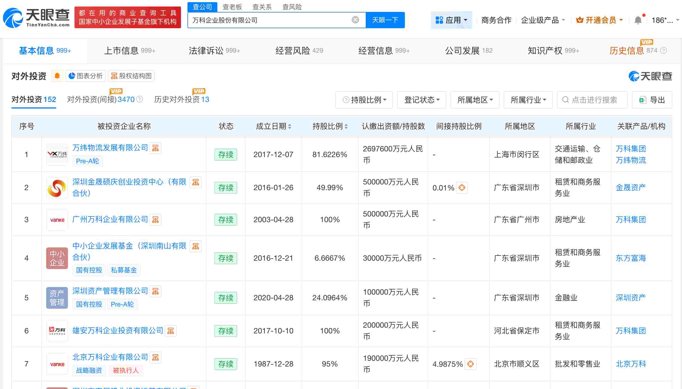Open equity chart icon beside 万纬物流发展有限公司
This screenshot has width=682, height=389.
click(x=156, y=148)
